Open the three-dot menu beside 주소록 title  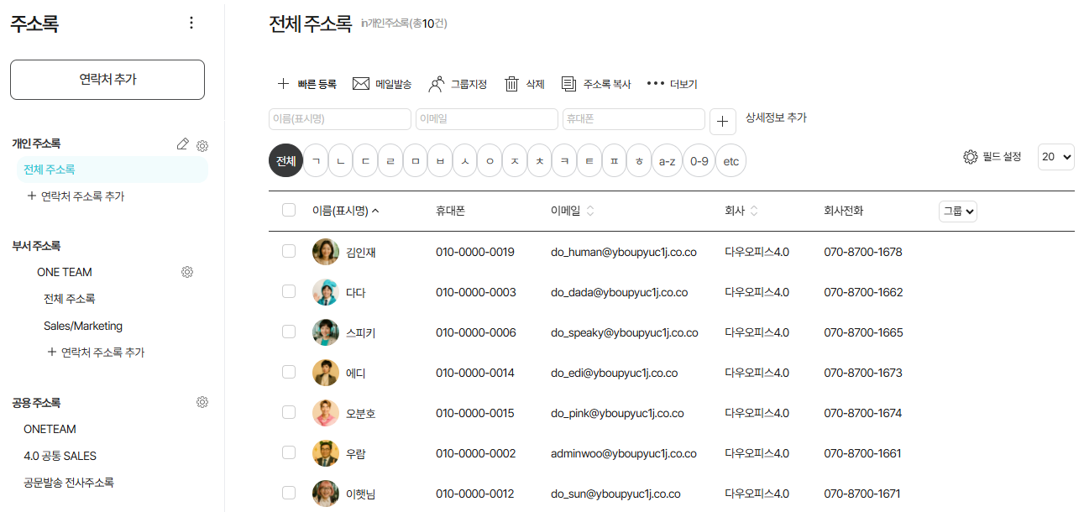[x=191, y=24]
